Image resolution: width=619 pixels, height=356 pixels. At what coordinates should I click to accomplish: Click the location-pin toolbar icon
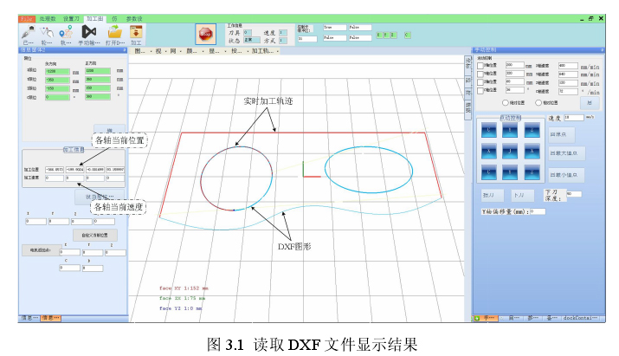(67, 30)
